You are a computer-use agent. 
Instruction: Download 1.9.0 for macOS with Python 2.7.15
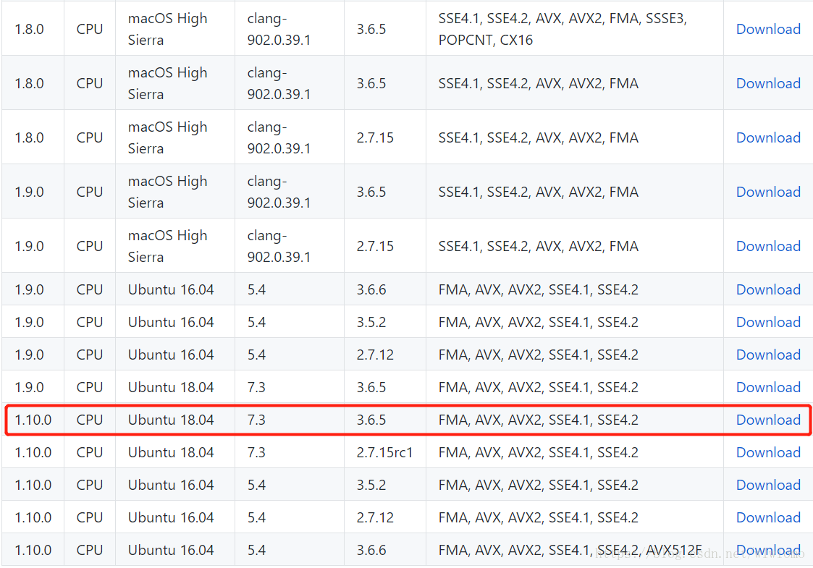pyautogui.click(x=768, y=246)
